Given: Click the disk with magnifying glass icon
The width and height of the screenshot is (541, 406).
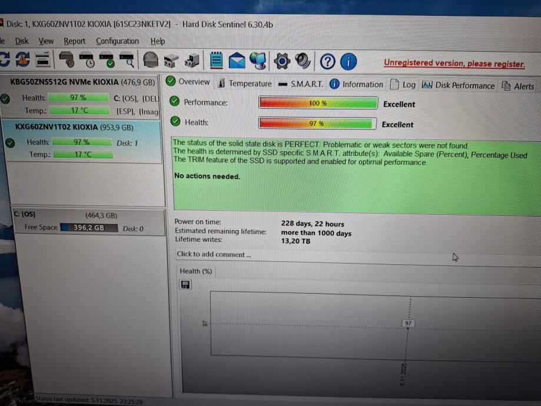Looking at the screenshot, I should 127,59.
